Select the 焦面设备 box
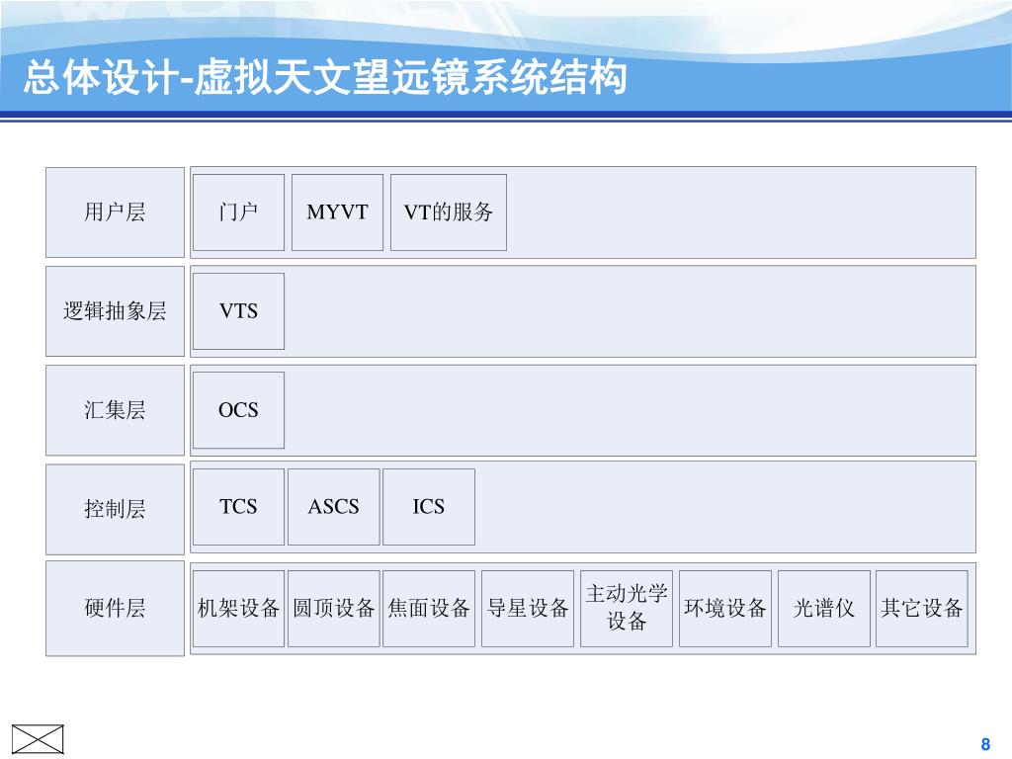The height and width of the screenshot is (759, 1012). coord(429,609)
